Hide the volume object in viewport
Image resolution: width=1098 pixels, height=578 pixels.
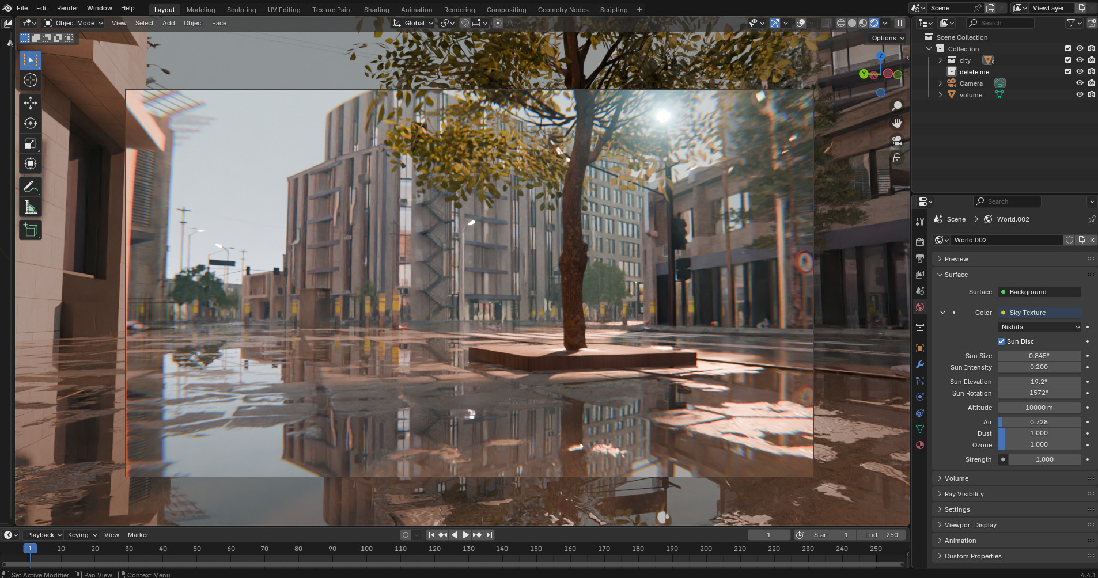tap(1080, 95)
